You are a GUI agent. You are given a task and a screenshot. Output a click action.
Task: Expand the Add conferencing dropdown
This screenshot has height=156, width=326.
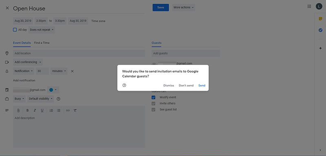[28, 62]
